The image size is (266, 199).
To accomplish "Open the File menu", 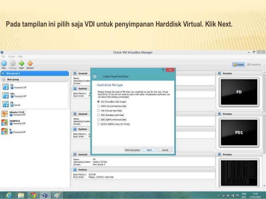I will [3, 57].
